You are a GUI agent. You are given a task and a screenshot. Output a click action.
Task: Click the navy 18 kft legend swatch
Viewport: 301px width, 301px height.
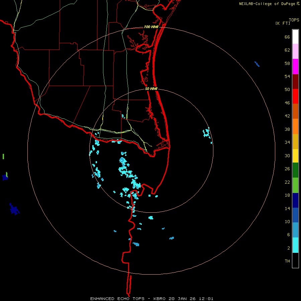coord(295,200)
